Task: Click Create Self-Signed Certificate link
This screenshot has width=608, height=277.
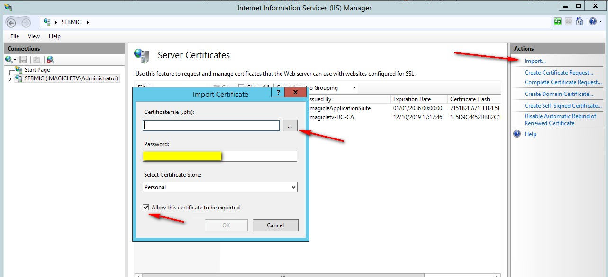Action: click(x=563, y=106)
